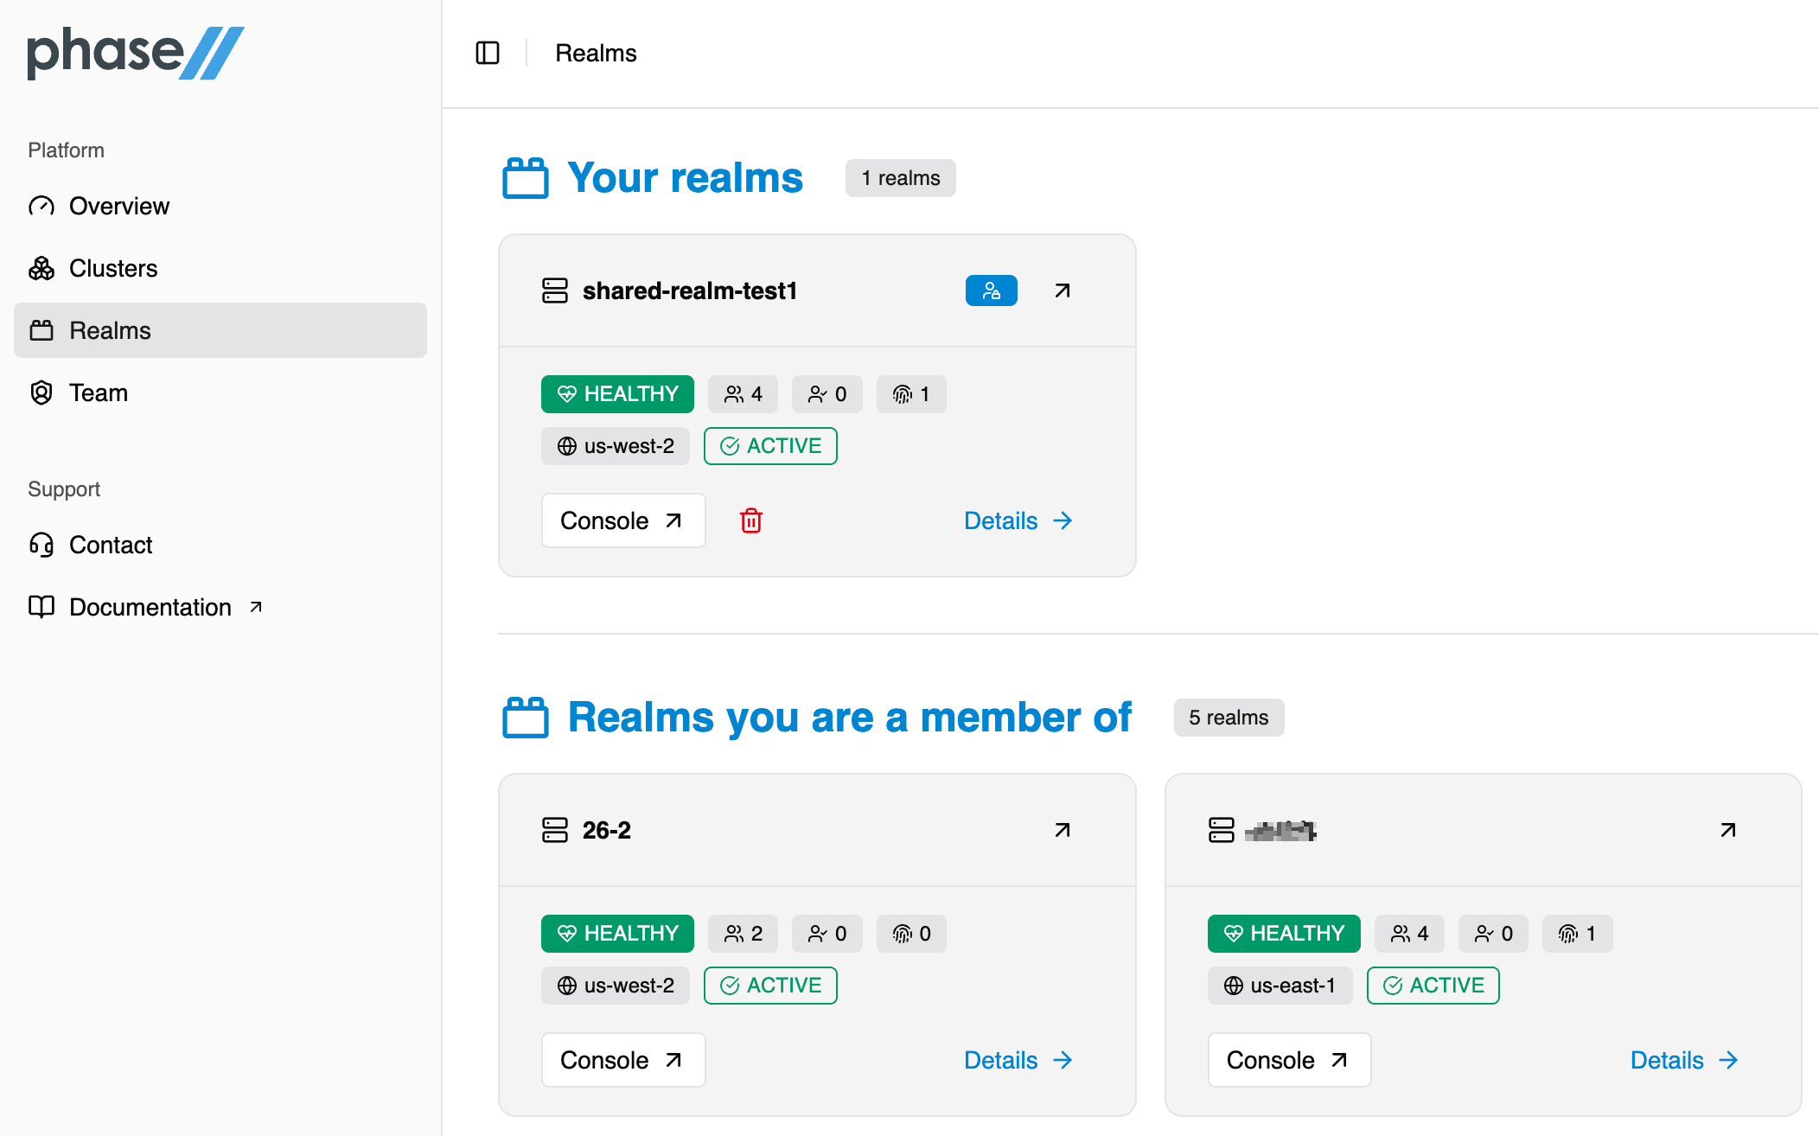Open realm 26-2 with its external arrow icon
1819x1136 pixels.
tap(1061, 830)
